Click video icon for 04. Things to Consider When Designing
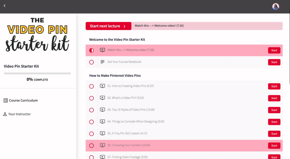 pos(102,121)
